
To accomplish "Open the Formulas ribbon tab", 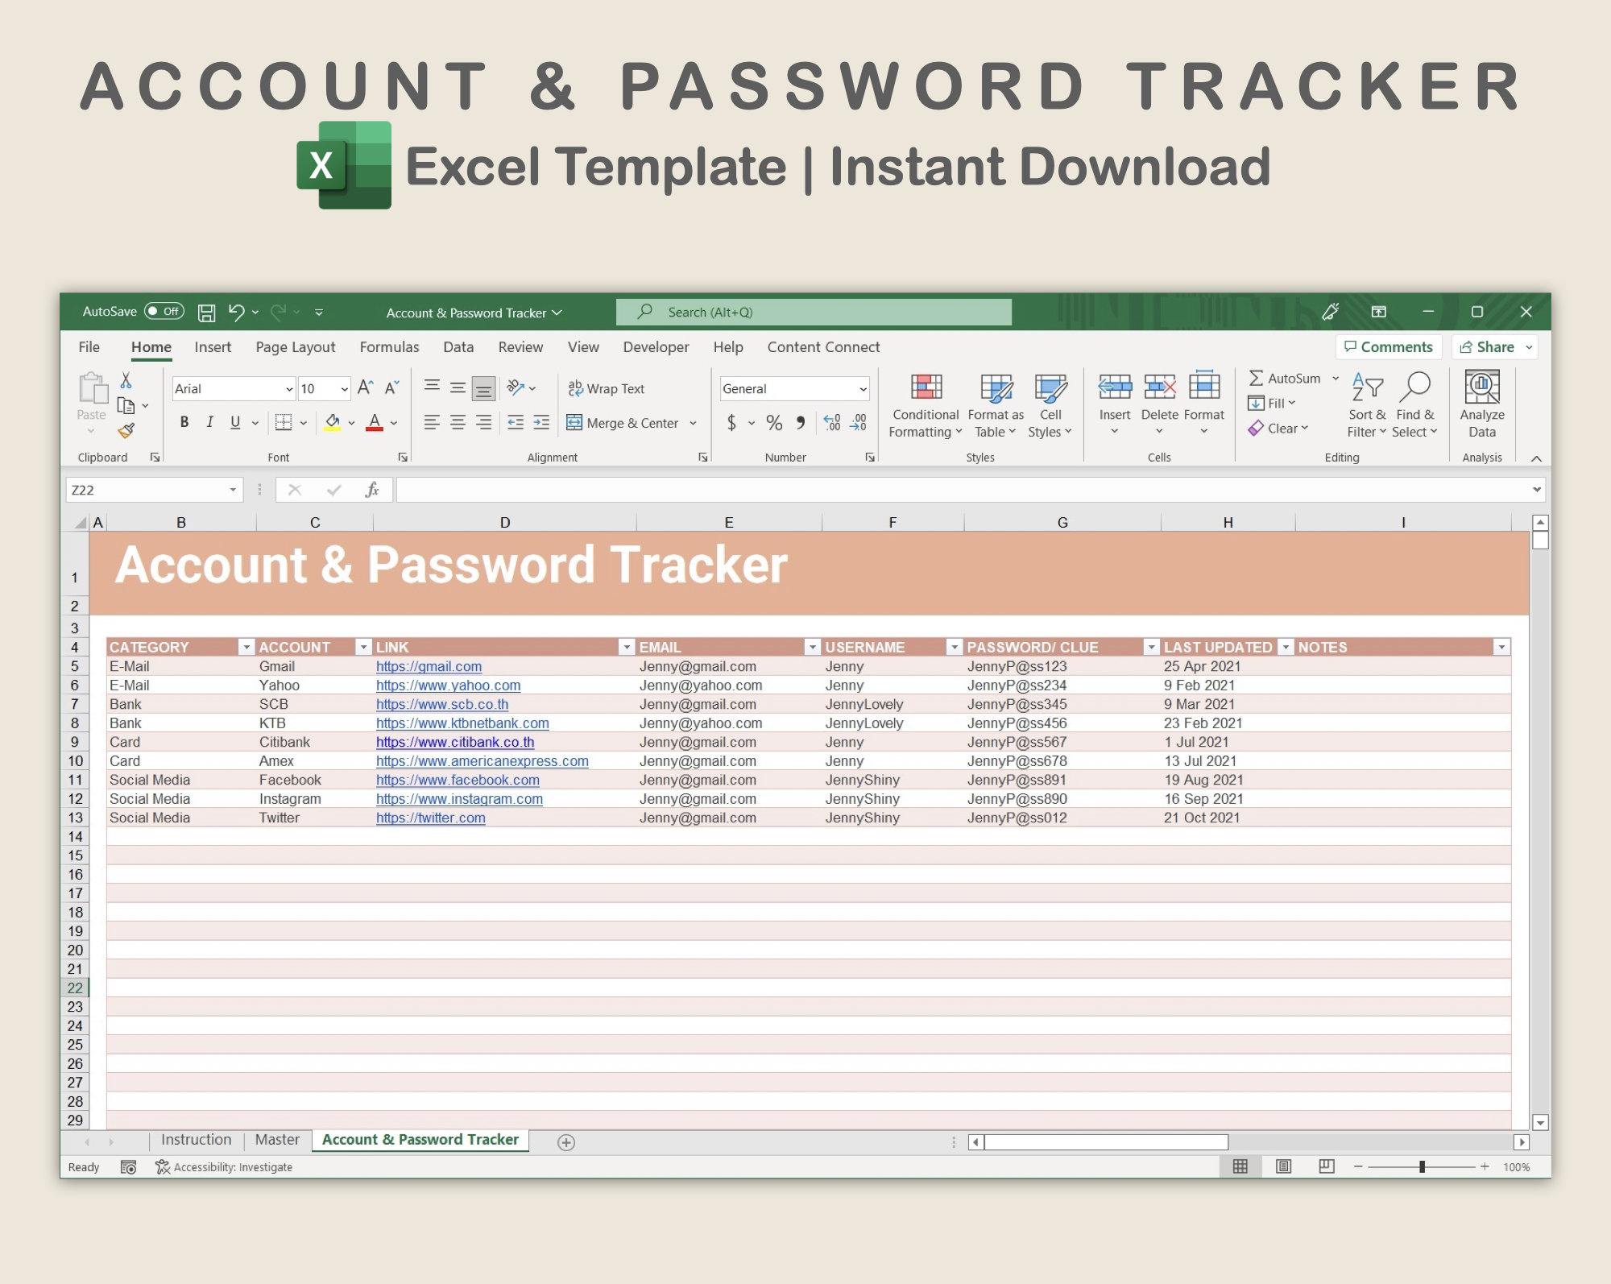I will coord(389,347).
